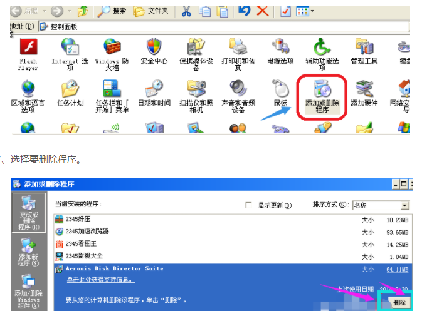Open 添加硬件 icon
This screenshot has height=316, width=422.
tap(364, 90)
